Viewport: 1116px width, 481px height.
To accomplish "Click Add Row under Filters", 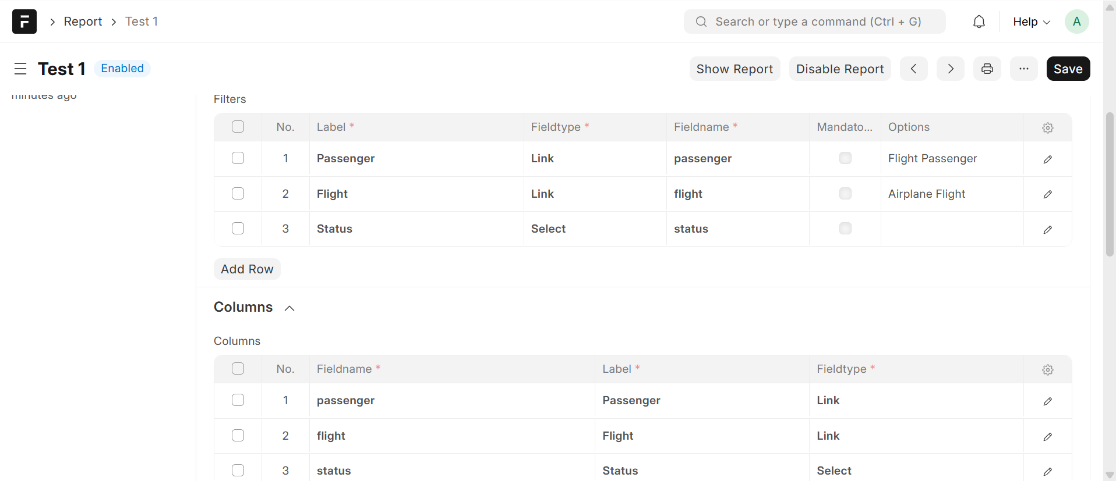I will click(247, 269).
